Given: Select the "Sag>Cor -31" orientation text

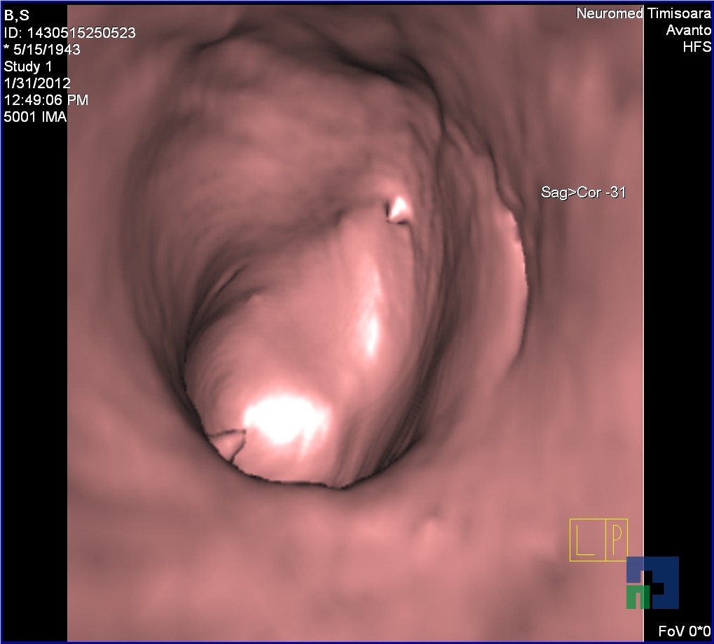Looking at the screenshot, I should coord(583,192).
